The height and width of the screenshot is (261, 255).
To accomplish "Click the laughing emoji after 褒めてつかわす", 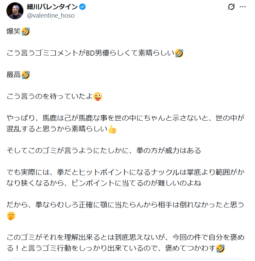I will pos(220,248).
